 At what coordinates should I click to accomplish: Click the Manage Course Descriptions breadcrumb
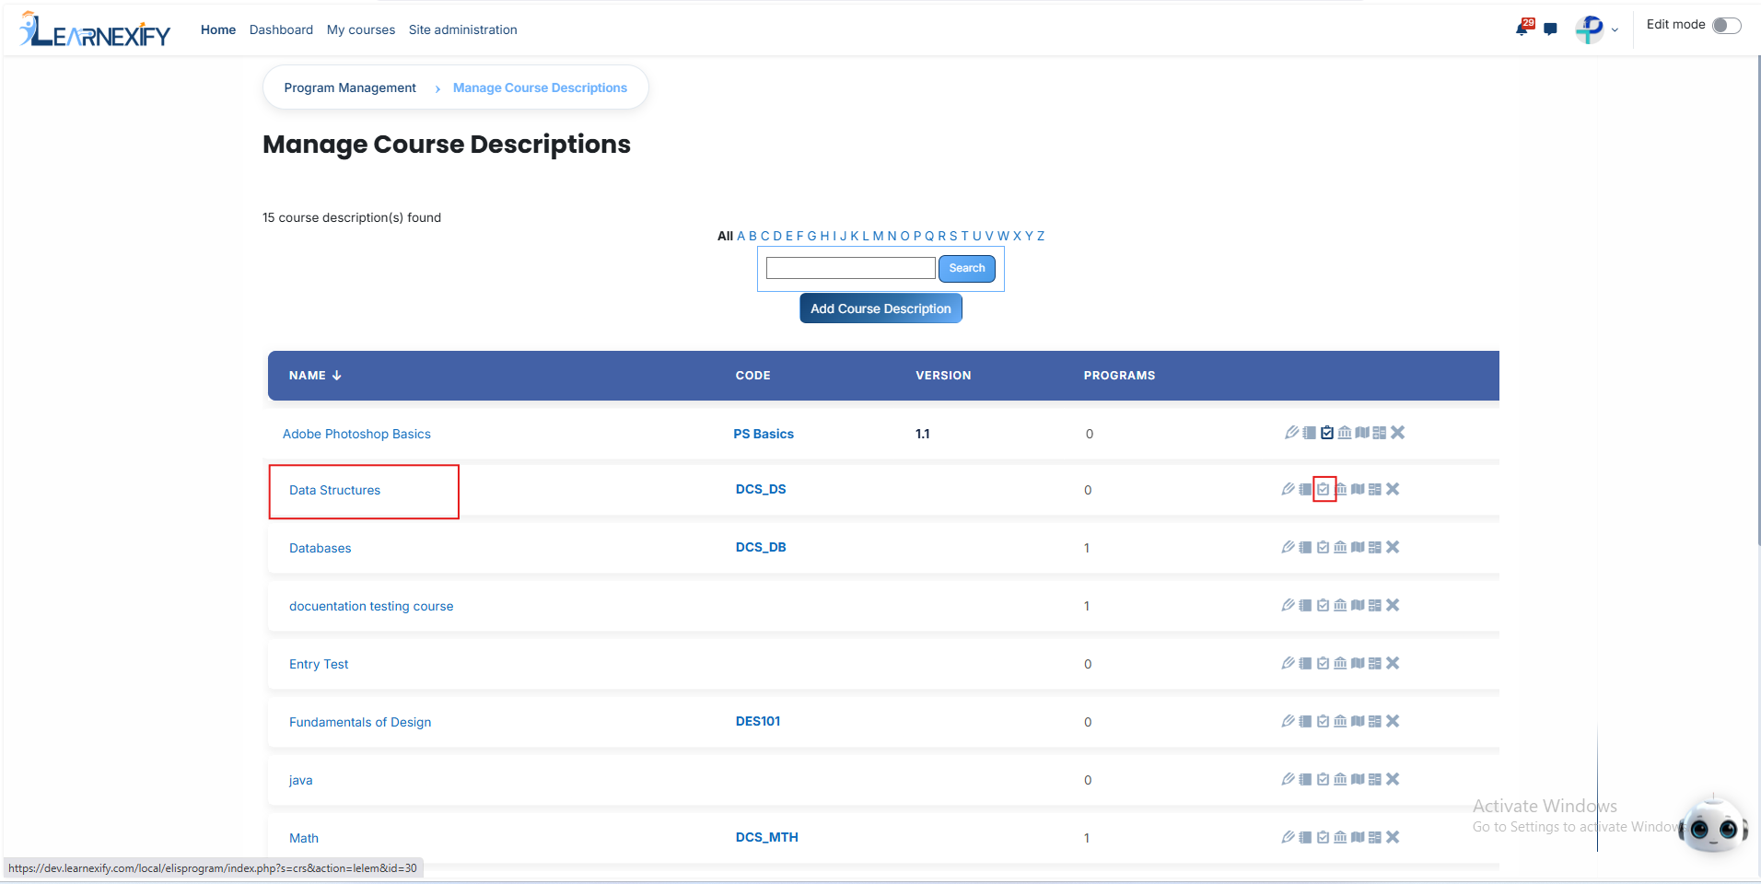(540, 87)
